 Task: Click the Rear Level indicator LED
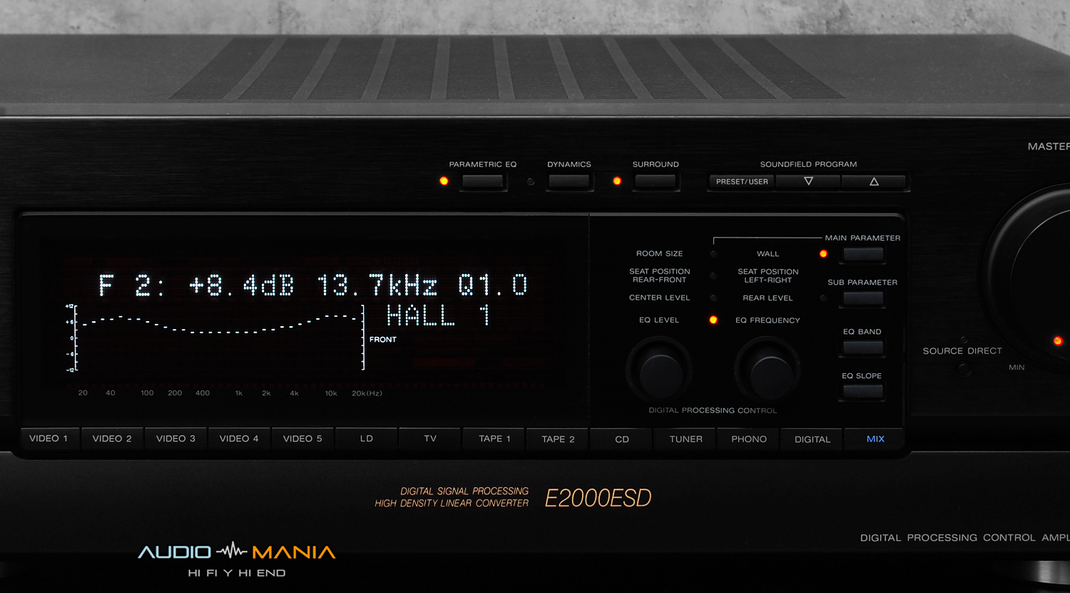[823, 298]
